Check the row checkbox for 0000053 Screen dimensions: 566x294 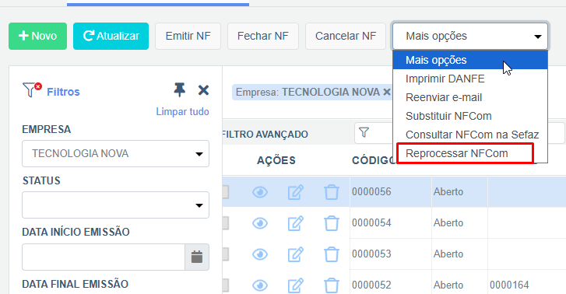tap(226, 254)
